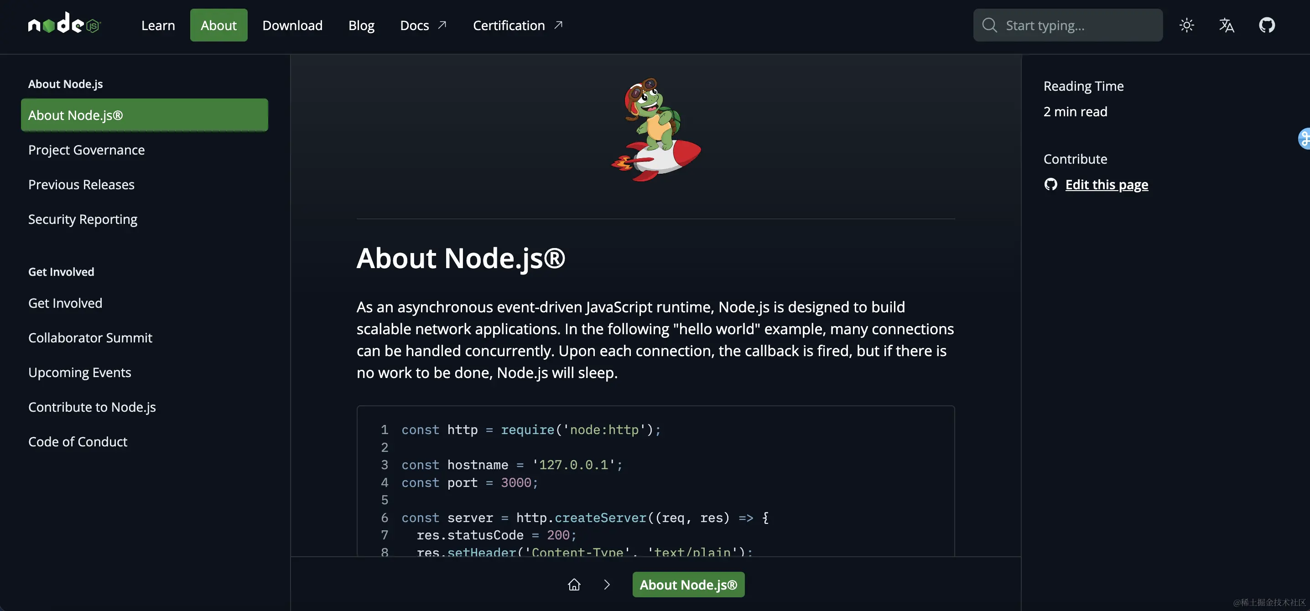This screenshot has height=611, width=1310.
Task: Click the Node.js logo in header
Action: coord(65,24)
